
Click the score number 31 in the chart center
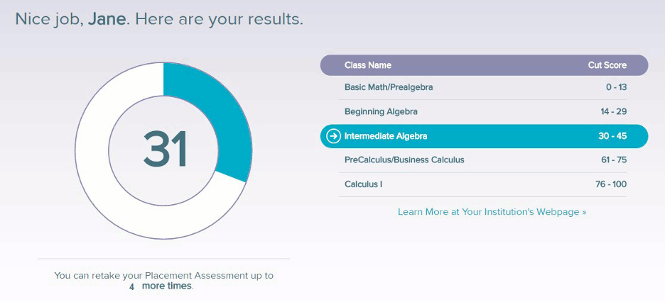tap(164, 150)
